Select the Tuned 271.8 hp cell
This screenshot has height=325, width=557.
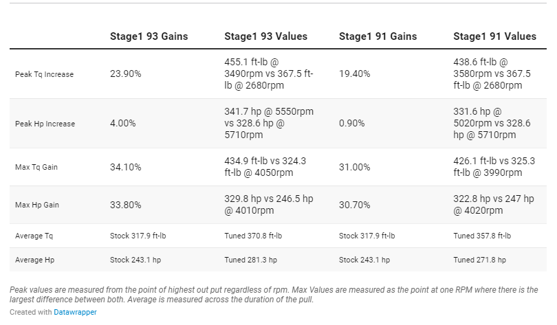[479, 260]
